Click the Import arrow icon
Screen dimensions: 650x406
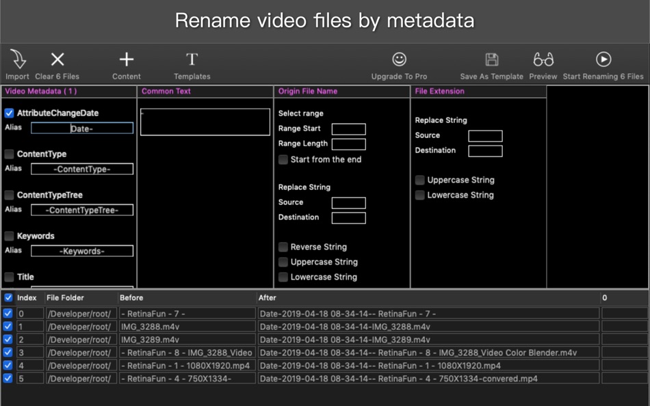pyautogui.click(x=18, y=59)
